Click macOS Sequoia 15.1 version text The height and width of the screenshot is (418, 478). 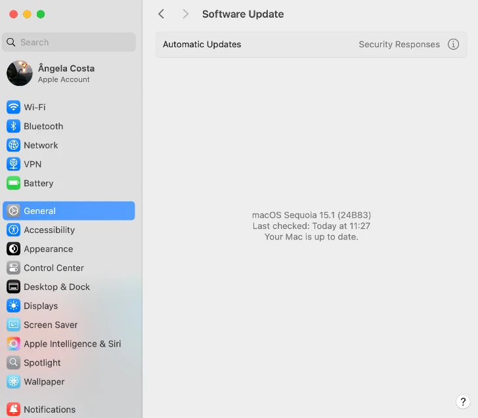click(311, 215)
